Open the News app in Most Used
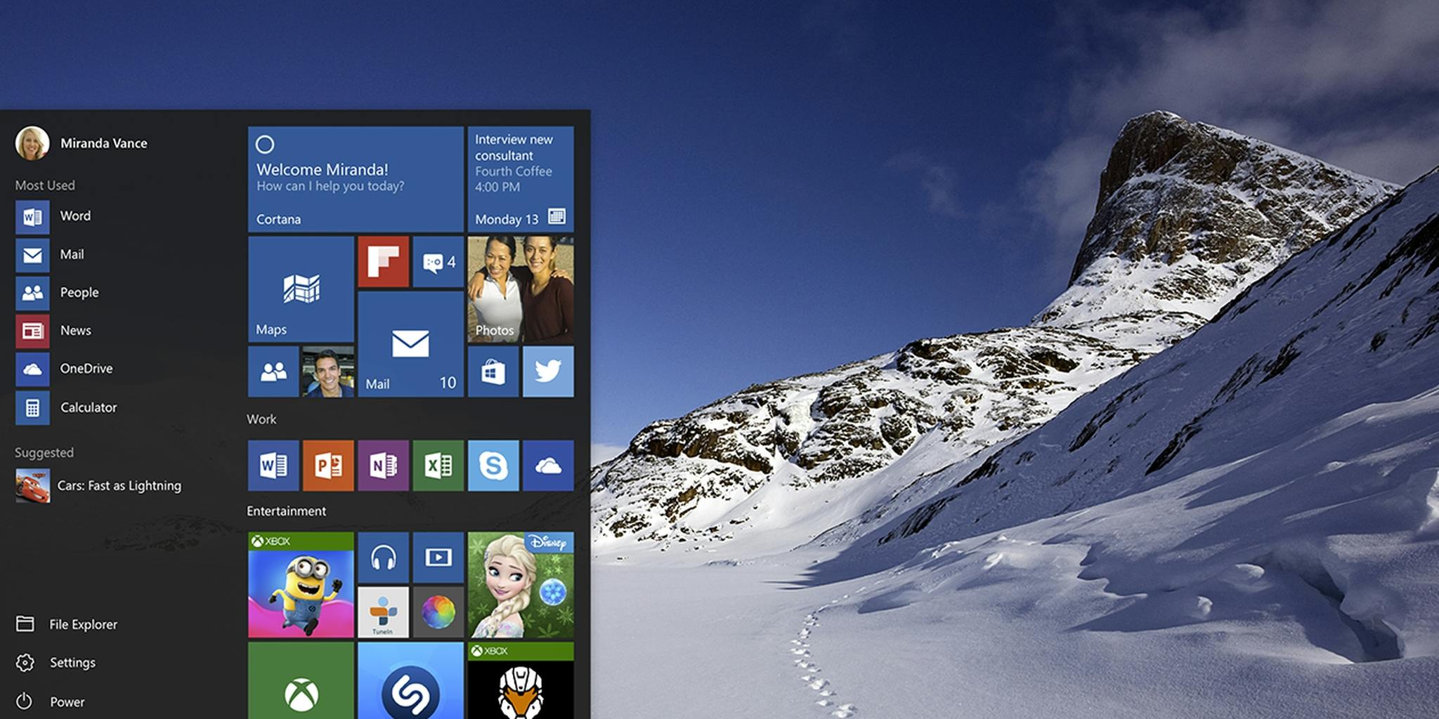 53,331
